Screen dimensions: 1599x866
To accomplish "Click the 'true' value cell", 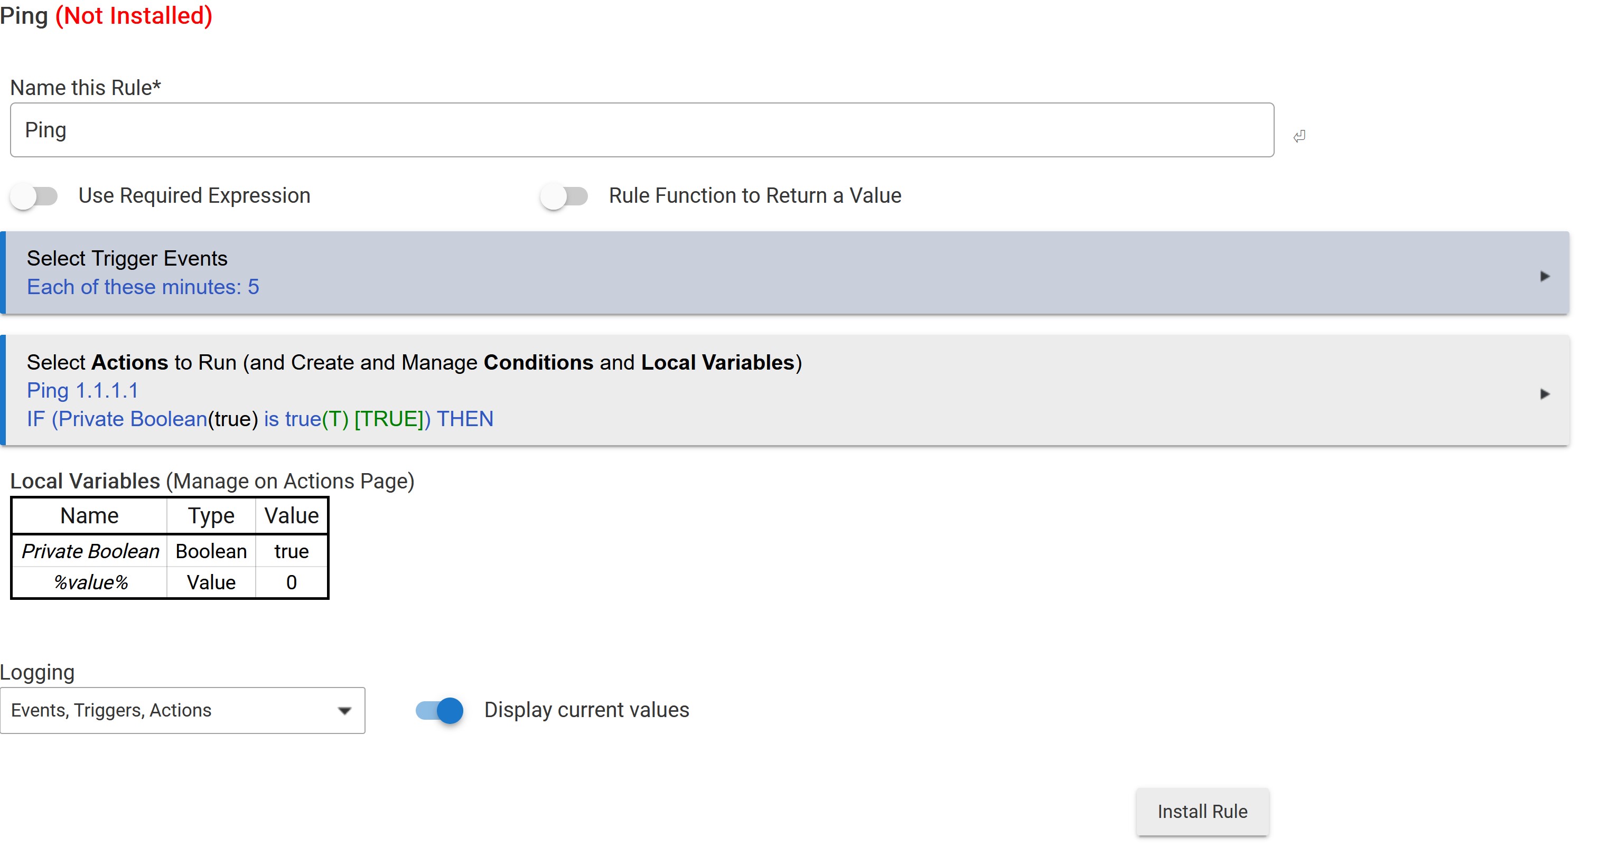I will tap(291, 551).
